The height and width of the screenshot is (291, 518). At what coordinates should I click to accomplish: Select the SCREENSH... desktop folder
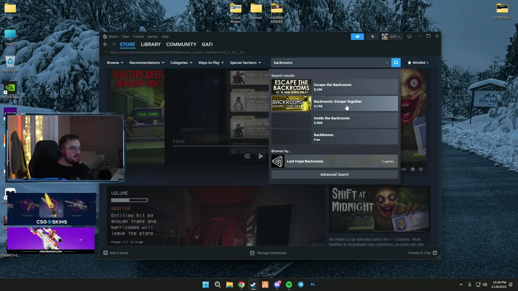pyautogui.click(x=502, y=11)
